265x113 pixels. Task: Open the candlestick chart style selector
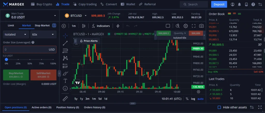[x=83, y=26]
